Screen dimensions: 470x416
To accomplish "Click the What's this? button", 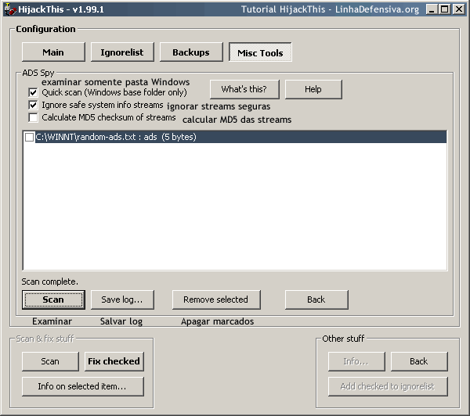I will pyautogui.click(x=244, y=89).
